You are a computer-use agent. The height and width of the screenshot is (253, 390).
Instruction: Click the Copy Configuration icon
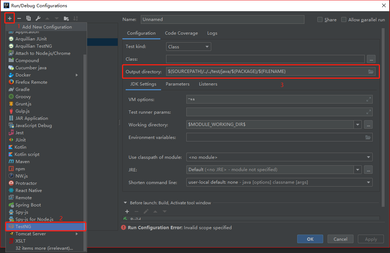(29, 18)
